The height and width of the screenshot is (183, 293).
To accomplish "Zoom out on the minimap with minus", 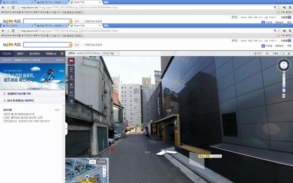I will pos(104,172).
